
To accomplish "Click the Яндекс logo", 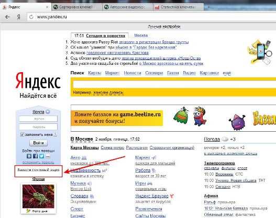I will (x=38, y=81).
